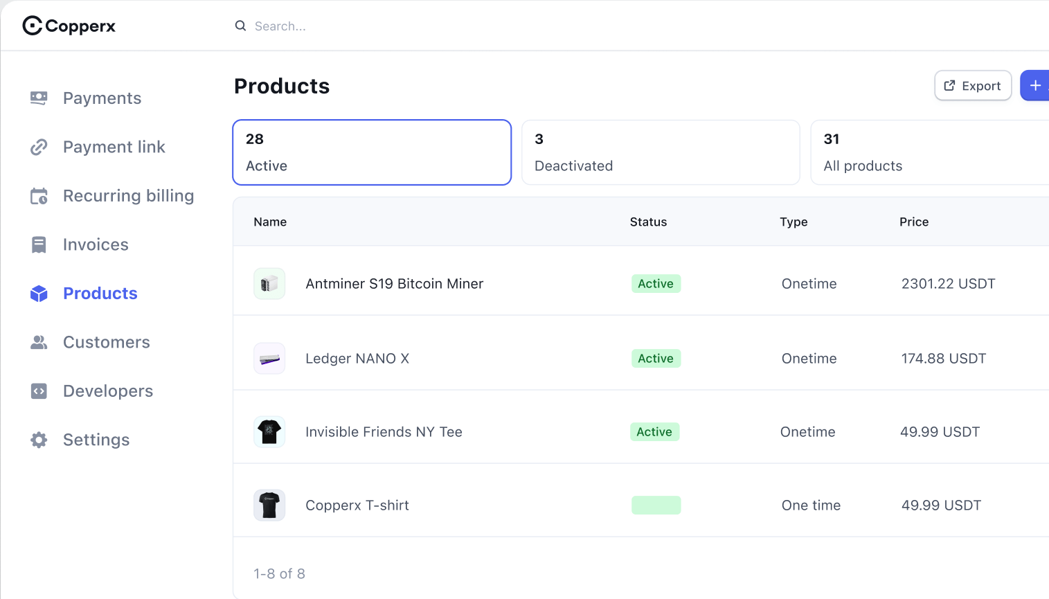
Task: Click the Settings gear icon
Action: 39,440
